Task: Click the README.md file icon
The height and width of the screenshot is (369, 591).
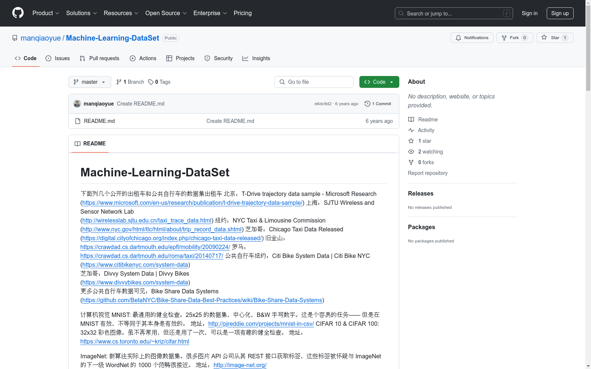Action: [x=78, y=121]
